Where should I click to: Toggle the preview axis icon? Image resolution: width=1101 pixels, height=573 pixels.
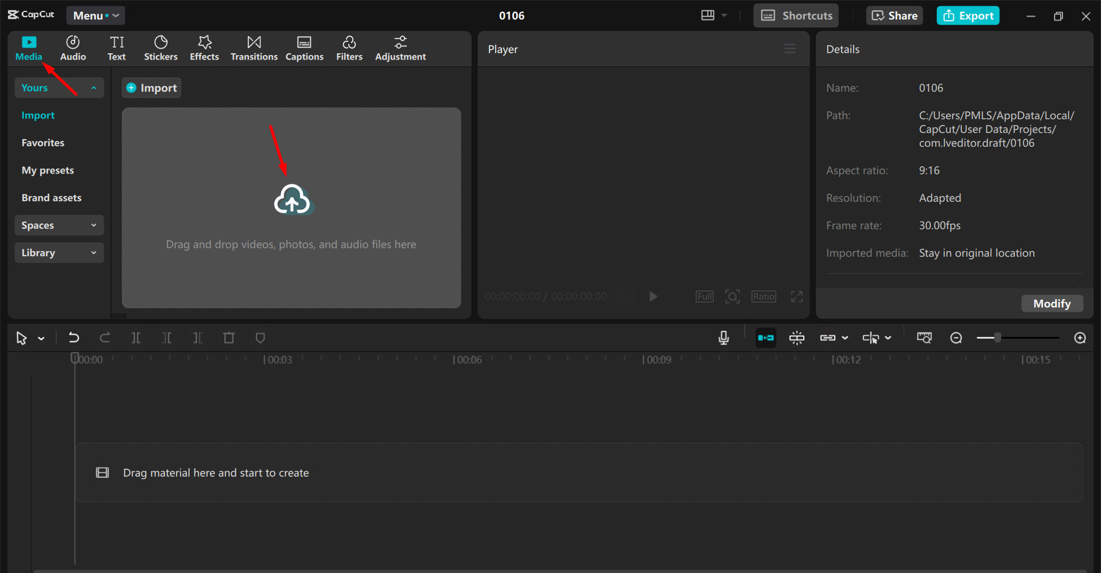coord(870,338)
